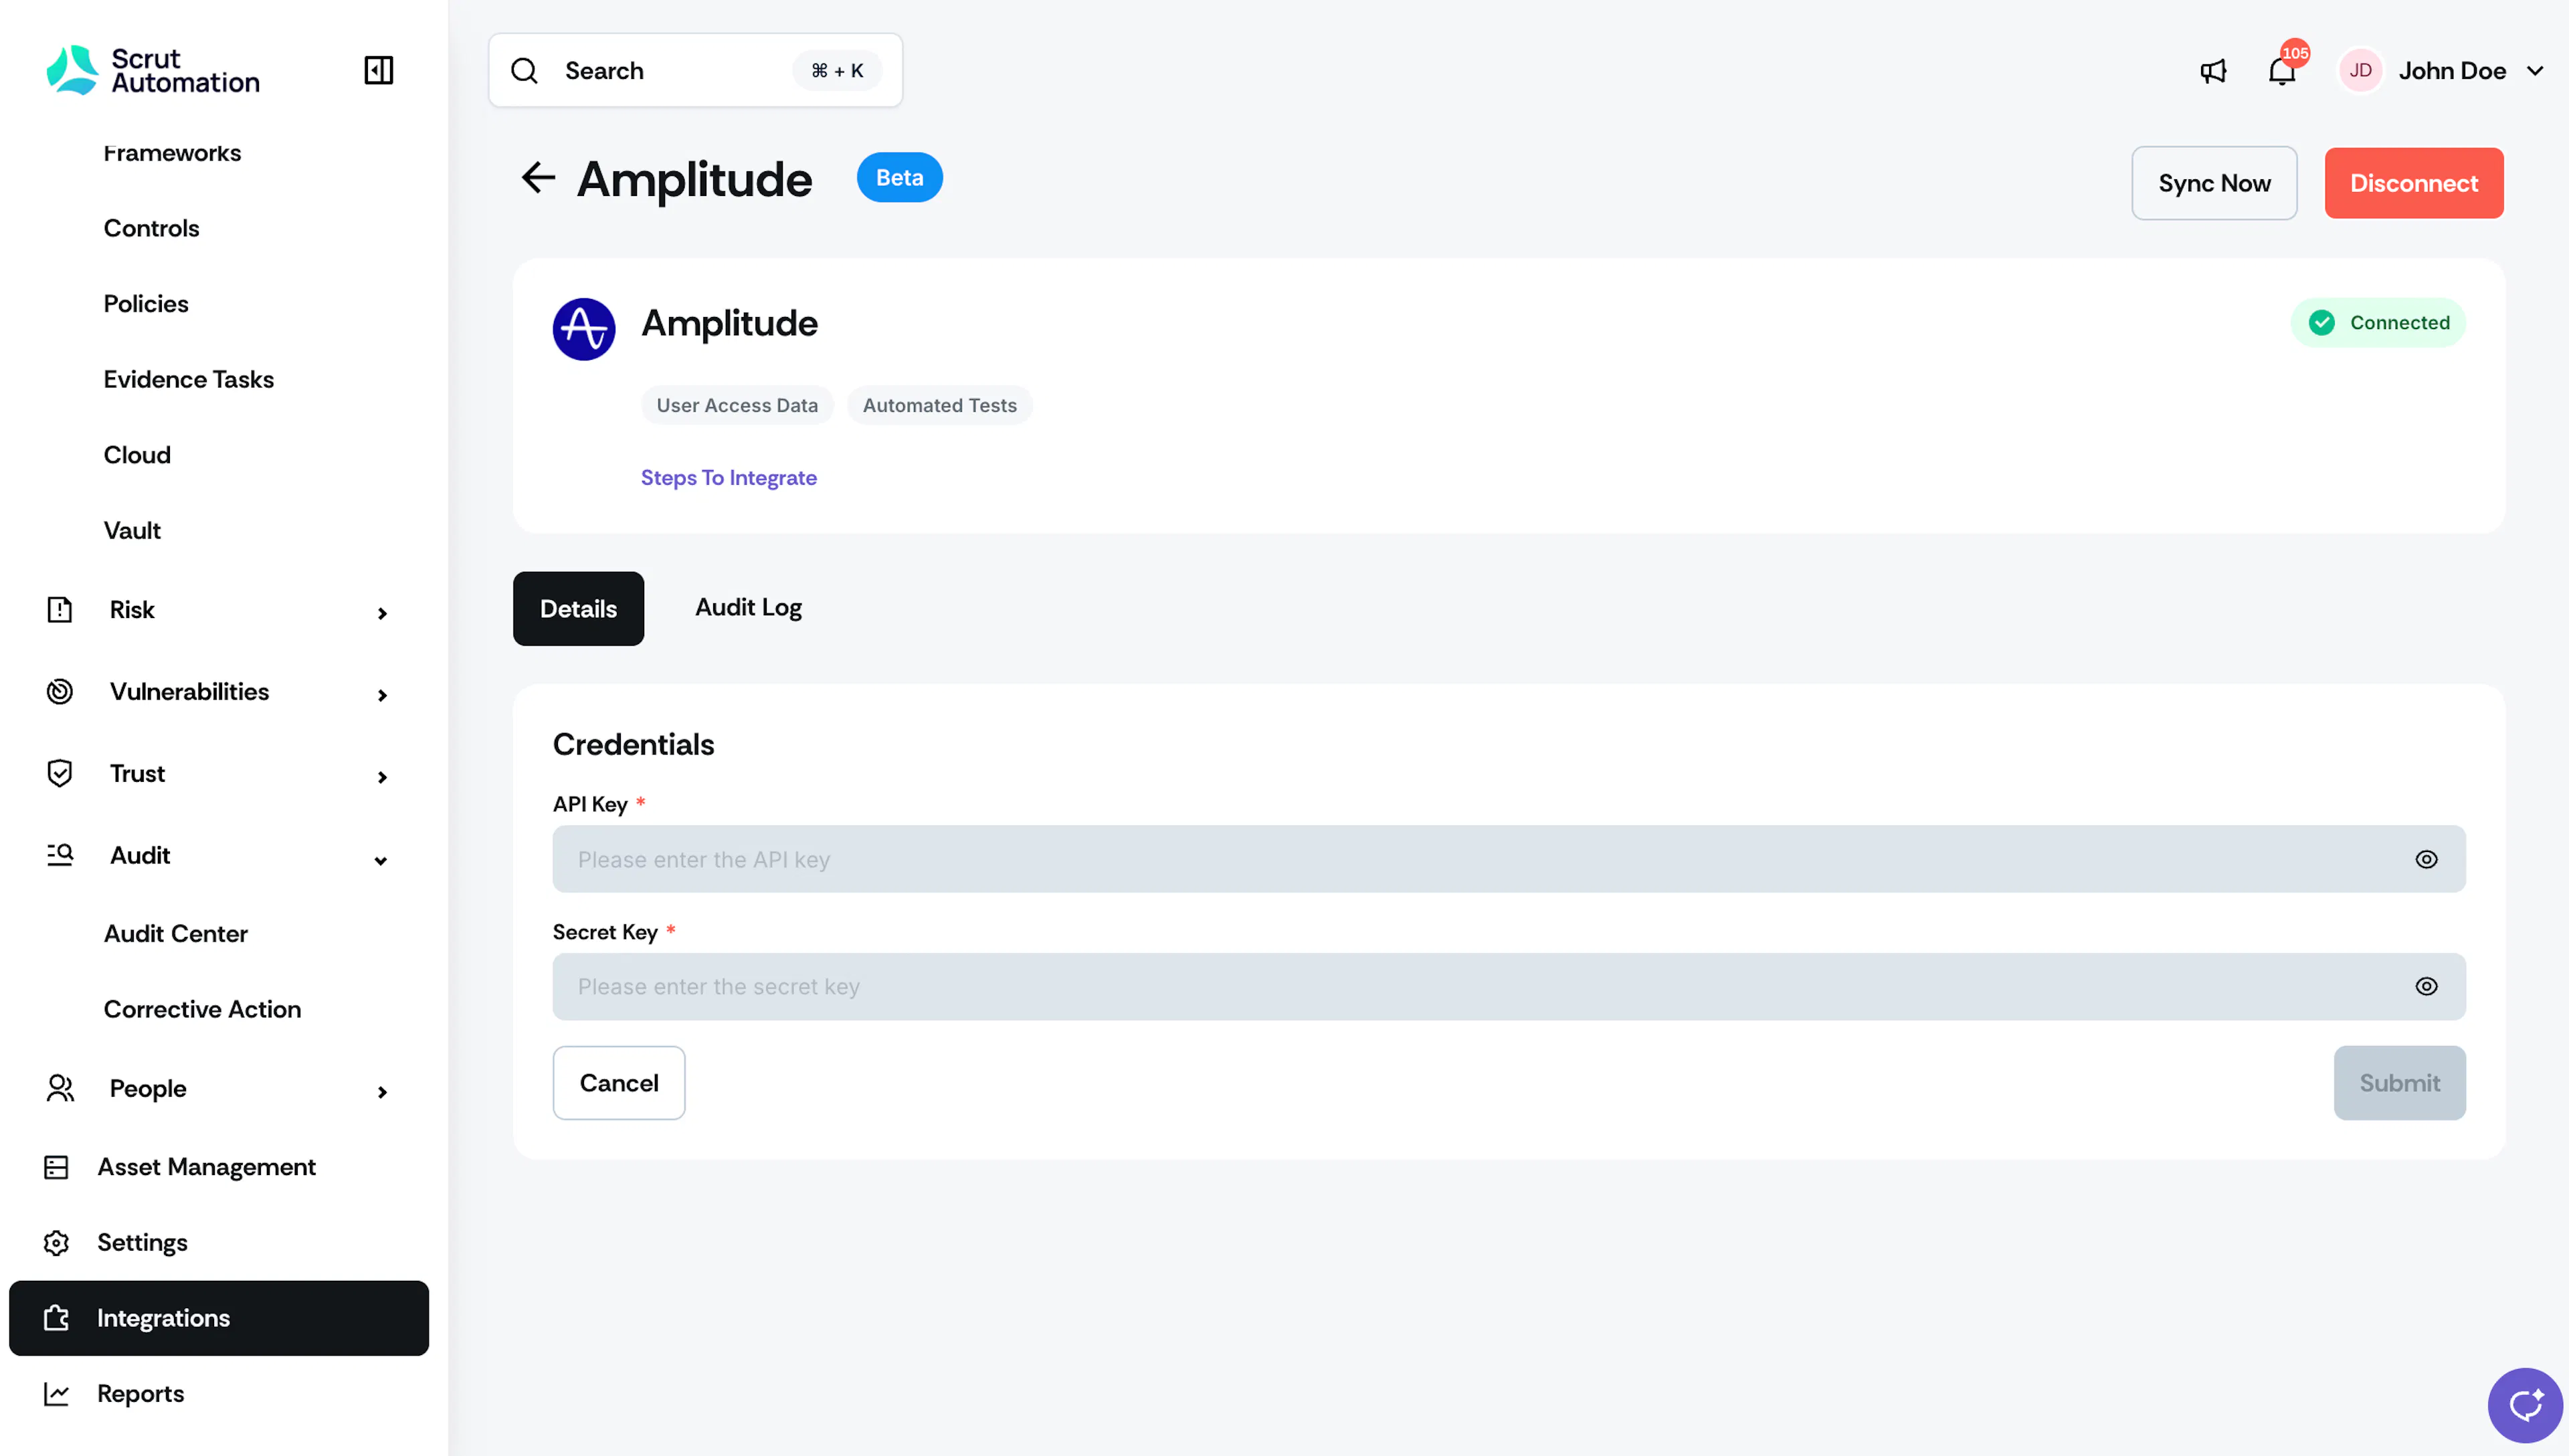The height and width of the screenshot is (1456, 2569).
Task: Reveal the Secret Key value
Action: 2426,986
